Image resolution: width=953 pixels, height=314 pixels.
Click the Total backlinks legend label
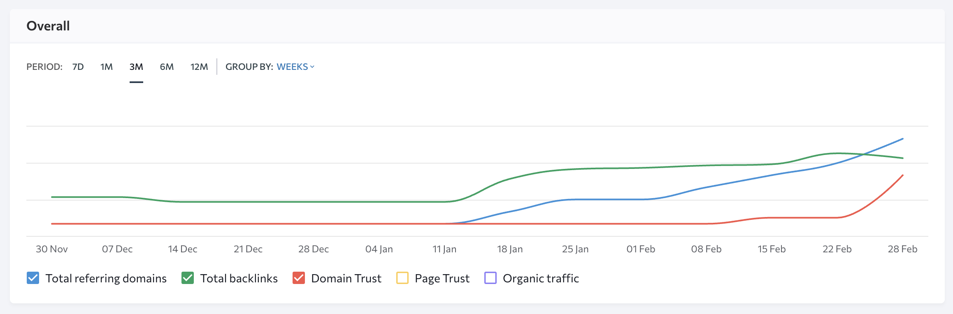pos(239,278)
